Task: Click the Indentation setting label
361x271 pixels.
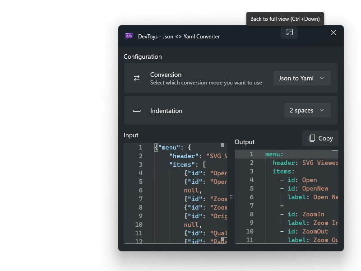Action: pyautogui.click(x=166, y=111)
